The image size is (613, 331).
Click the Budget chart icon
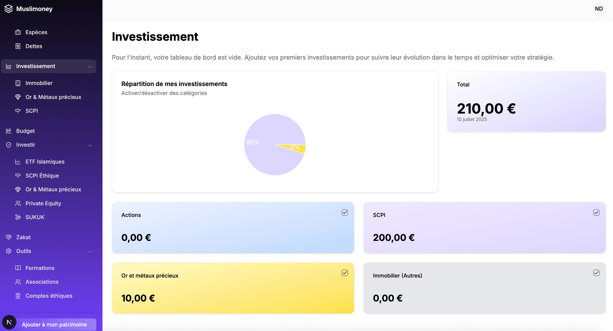pos(9,131)
